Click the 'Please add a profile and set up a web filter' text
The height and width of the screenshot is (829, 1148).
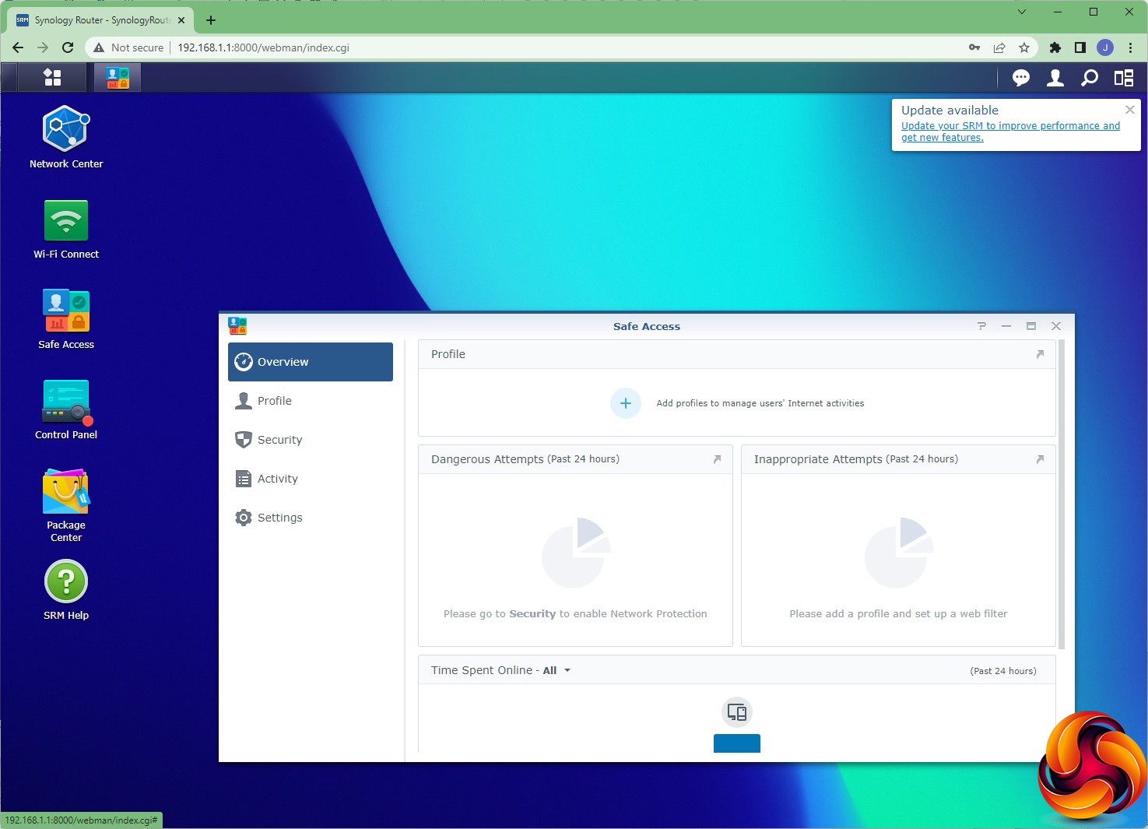coord(898,614)
